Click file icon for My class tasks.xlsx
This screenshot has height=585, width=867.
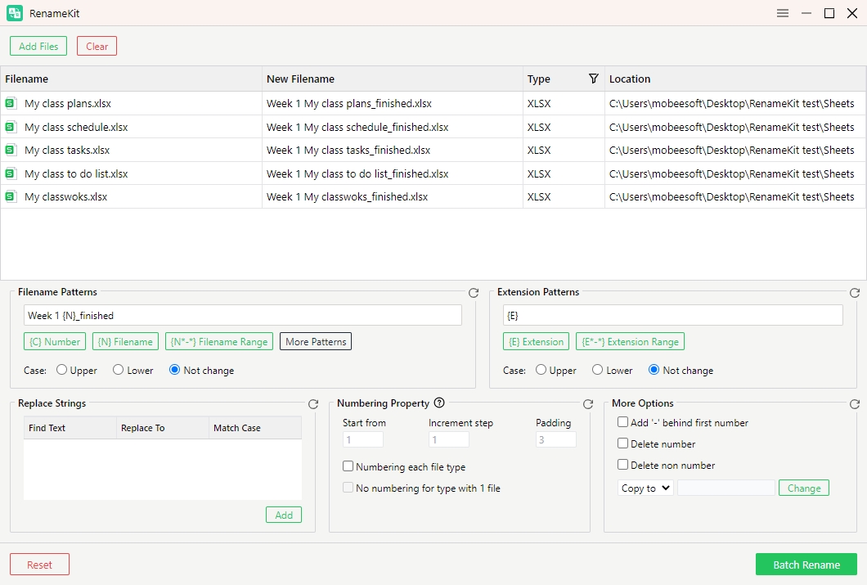[10, 150]
